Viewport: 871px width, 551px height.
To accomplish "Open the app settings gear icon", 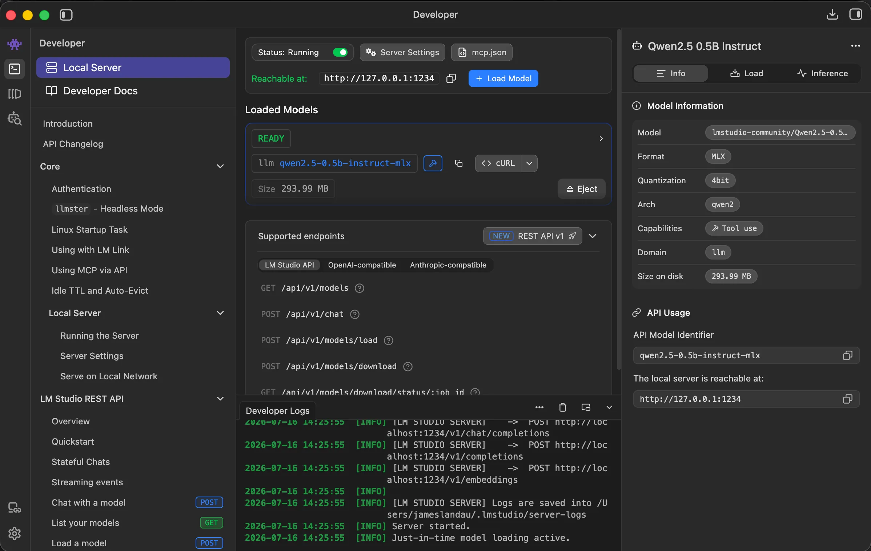I will [x=15, y=533].
